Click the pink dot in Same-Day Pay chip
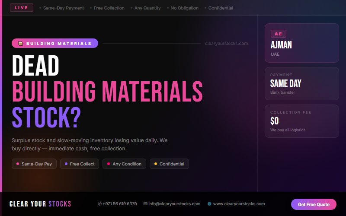The image size is (346, 216). 18,164
